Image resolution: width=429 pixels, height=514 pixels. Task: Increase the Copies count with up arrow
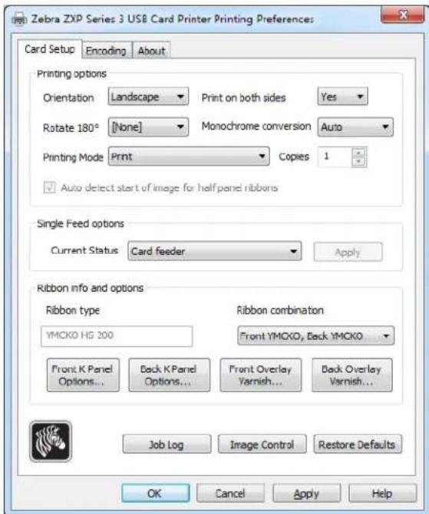coord(358,153)
